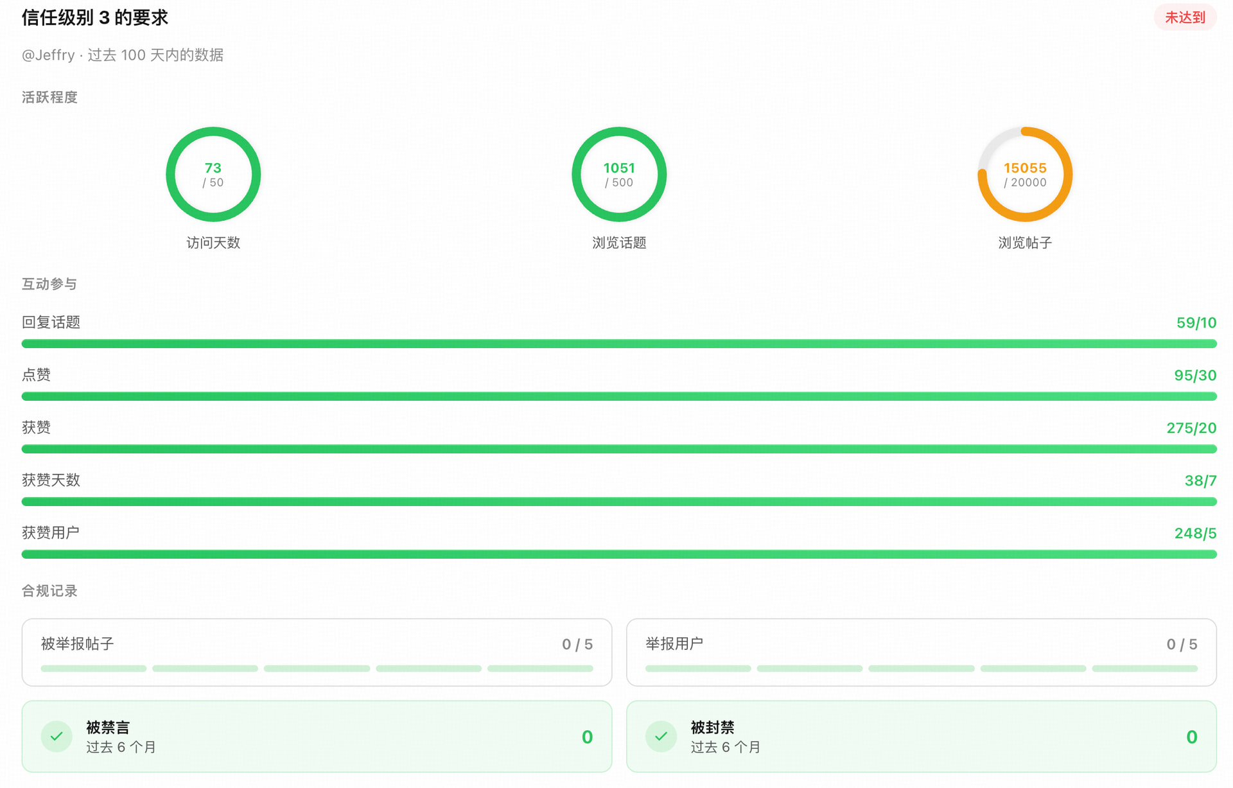The image size is (1233, 788).
Task: Click the 获赞天数 label
Action: [51, 480]
